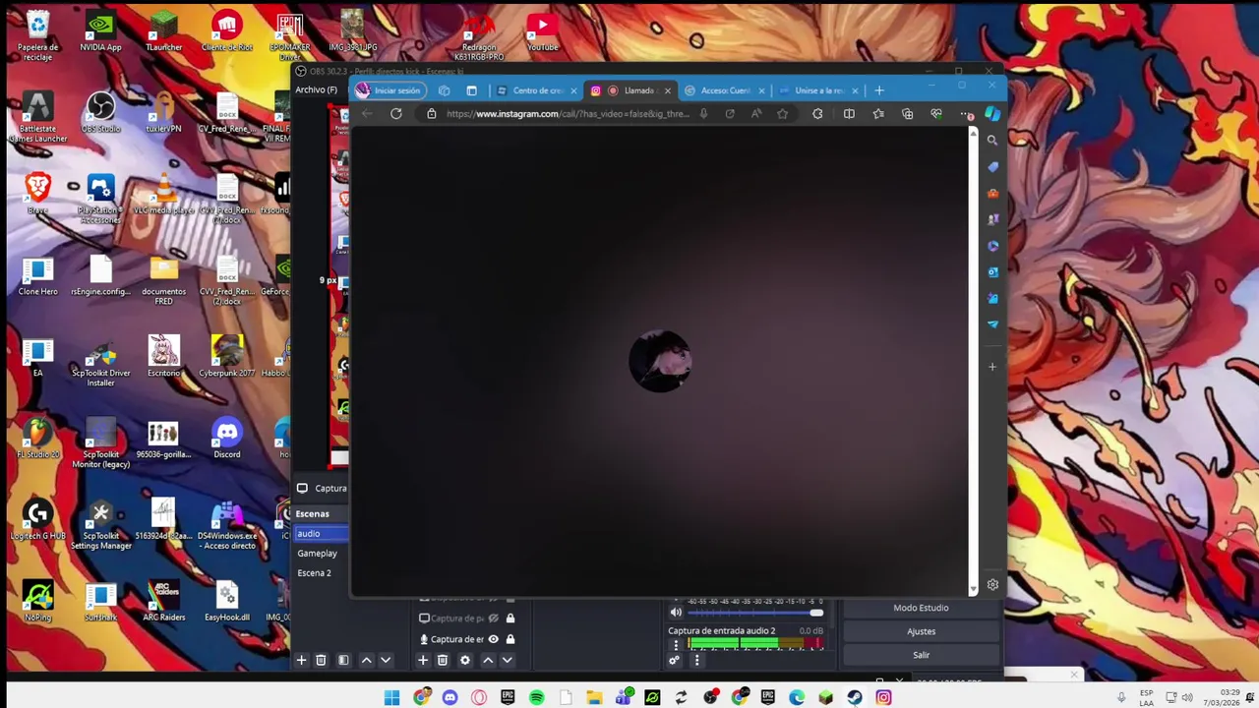Open advanced audio properties gears icon
Screen dimensions: 1259x708
click(674, 661)
